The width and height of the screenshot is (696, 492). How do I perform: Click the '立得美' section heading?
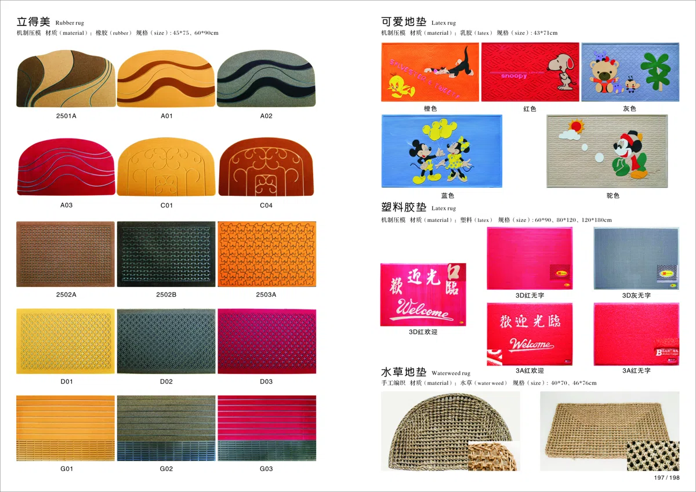[34, 22]
